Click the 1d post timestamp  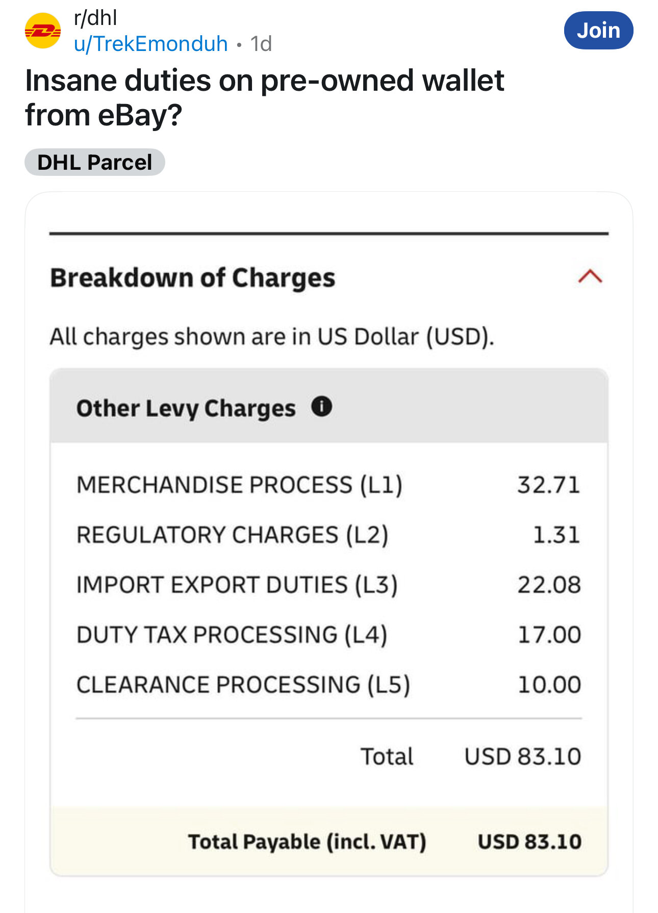261,44
